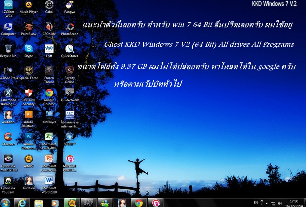Viewport: 306px width, 207px height.
Task: Select the CyberLink YouCam desktop icon
Action: pos(8,185)
